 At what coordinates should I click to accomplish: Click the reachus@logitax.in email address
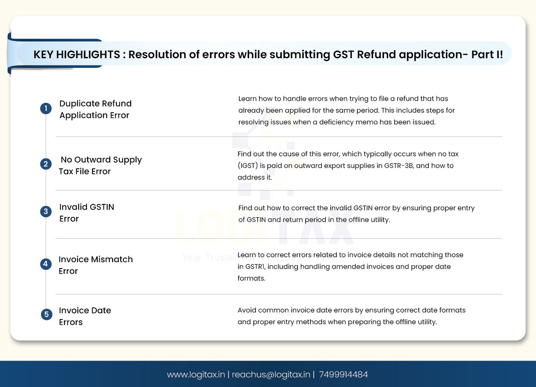pos(271,374)
